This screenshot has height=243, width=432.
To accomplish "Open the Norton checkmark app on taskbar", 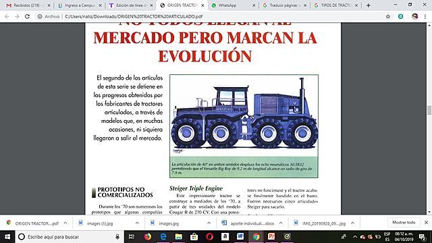I will (x=287, y=237).
